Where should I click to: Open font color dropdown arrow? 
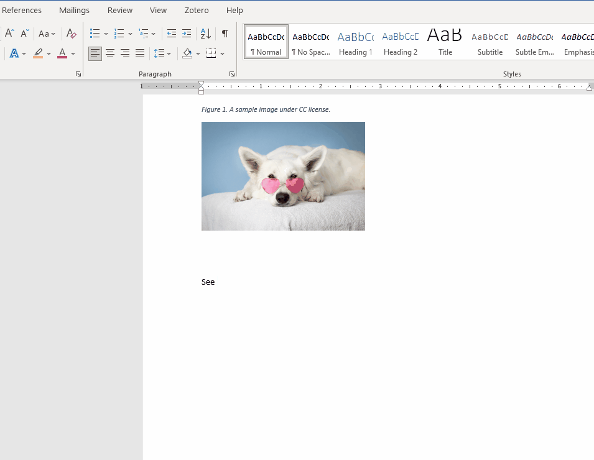(x=73, y=53)
